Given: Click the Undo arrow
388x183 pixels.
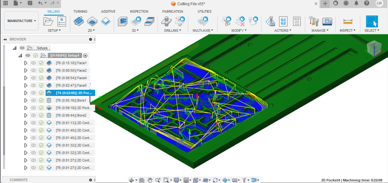Looking at the screenshot, I should click(40, 3).
